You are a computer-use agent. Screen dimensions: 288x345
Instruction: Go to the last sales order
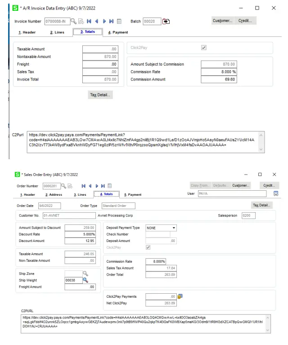point(103,186)
